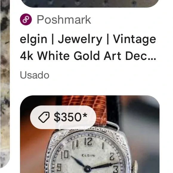Screen dimensions: 173x173
Task: Click the "Usado" condition label
Action: click(35, 75)
